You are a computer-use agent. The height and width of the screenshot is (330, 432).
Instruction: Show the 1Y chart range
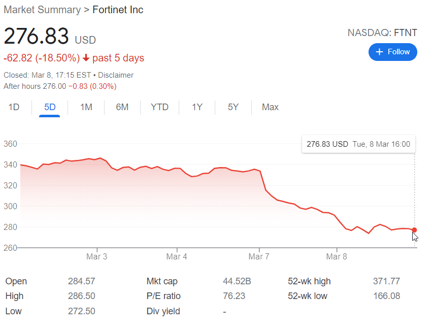click(197, 107)
